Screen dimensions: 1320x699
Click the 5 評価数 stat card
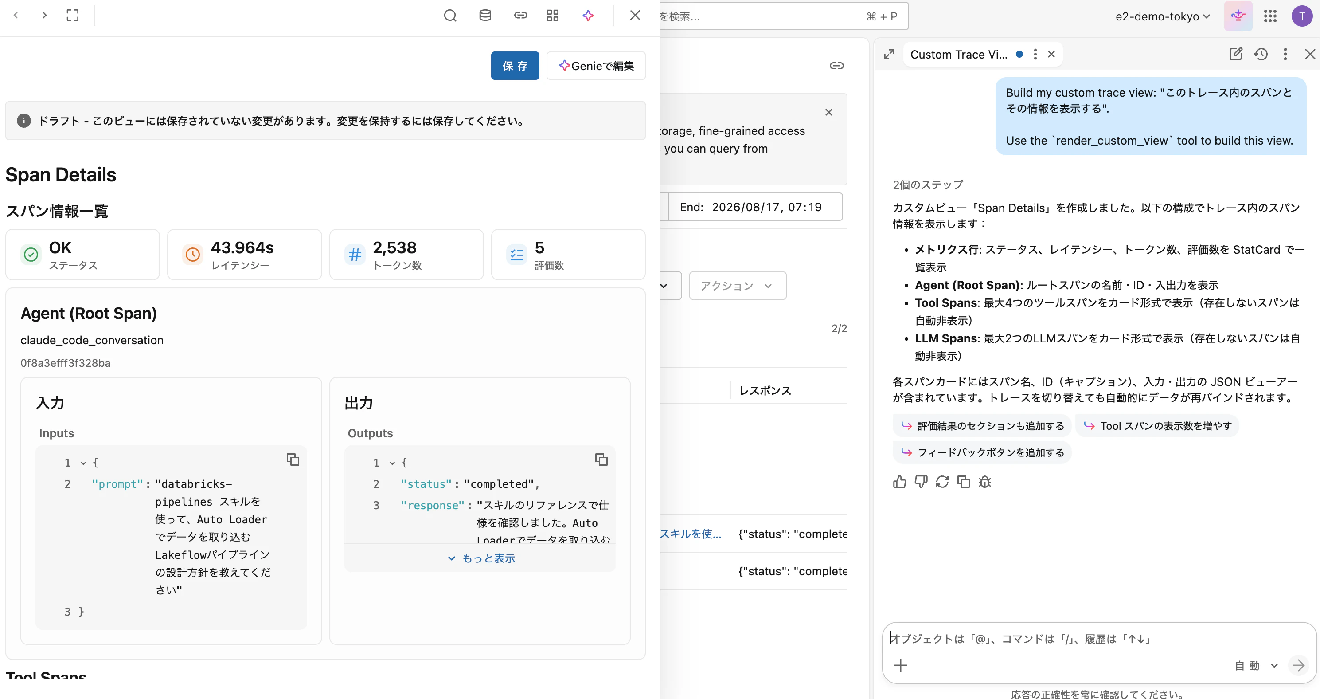click(568, 255)
